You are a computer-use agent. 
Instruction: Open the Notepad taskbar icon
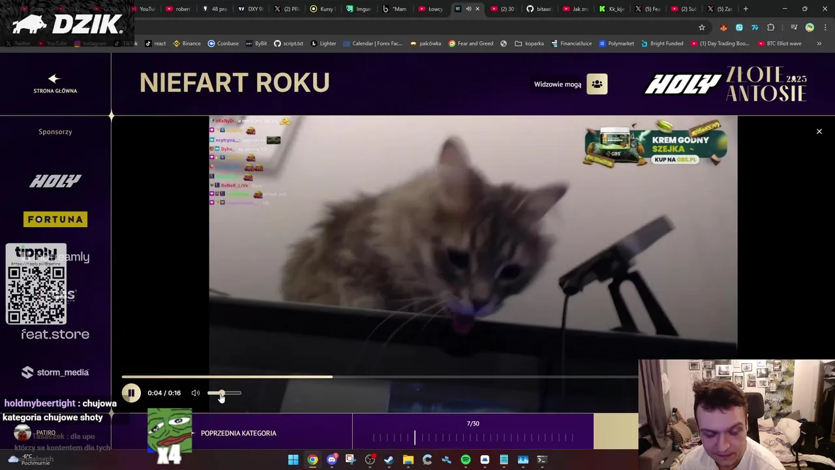[x=504, y=460]
